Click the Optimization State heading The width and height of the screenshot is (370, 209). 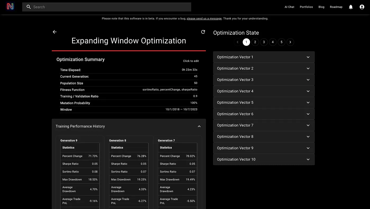pyautogui.click(x=236, y=33)
